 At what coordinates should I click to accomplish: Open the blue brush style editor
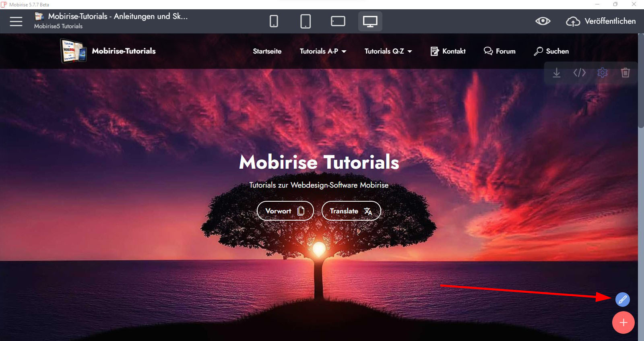pyautogui.click(x=623, y=300)
